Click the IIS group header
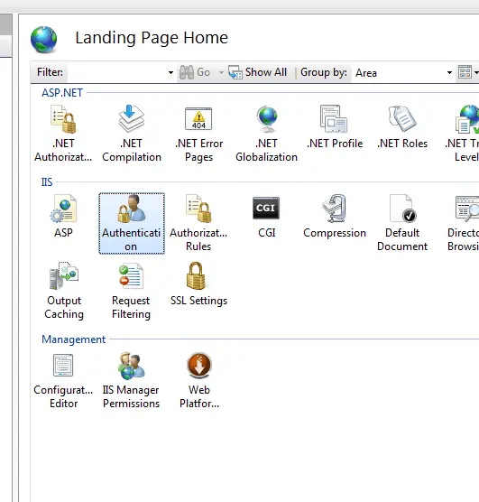 click(47, 182)
